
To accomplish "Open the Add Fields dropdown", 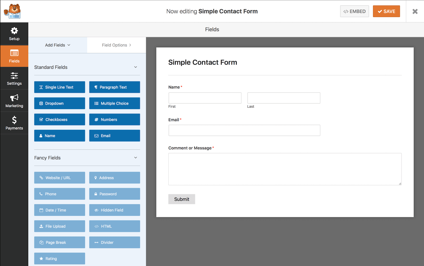I will tap(57, 45).
